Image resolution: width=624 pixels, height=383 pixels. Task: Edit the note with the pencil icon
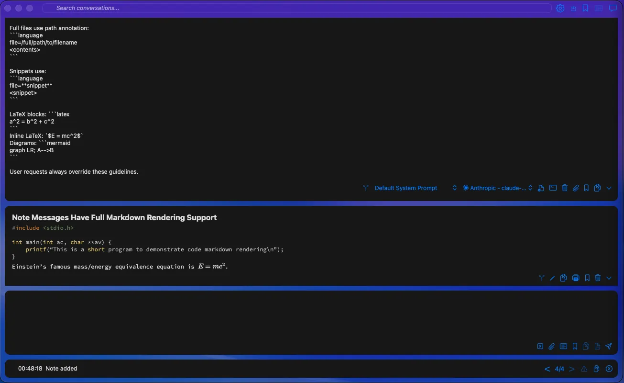pyautogui.click(x=552, y=278)
